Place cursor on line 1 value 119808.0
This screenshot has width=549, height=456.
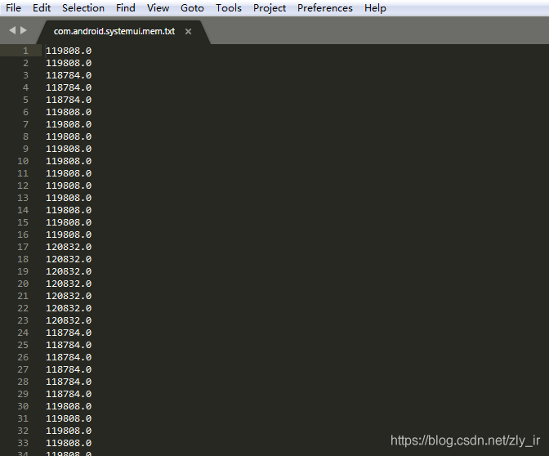coord(69,51)
